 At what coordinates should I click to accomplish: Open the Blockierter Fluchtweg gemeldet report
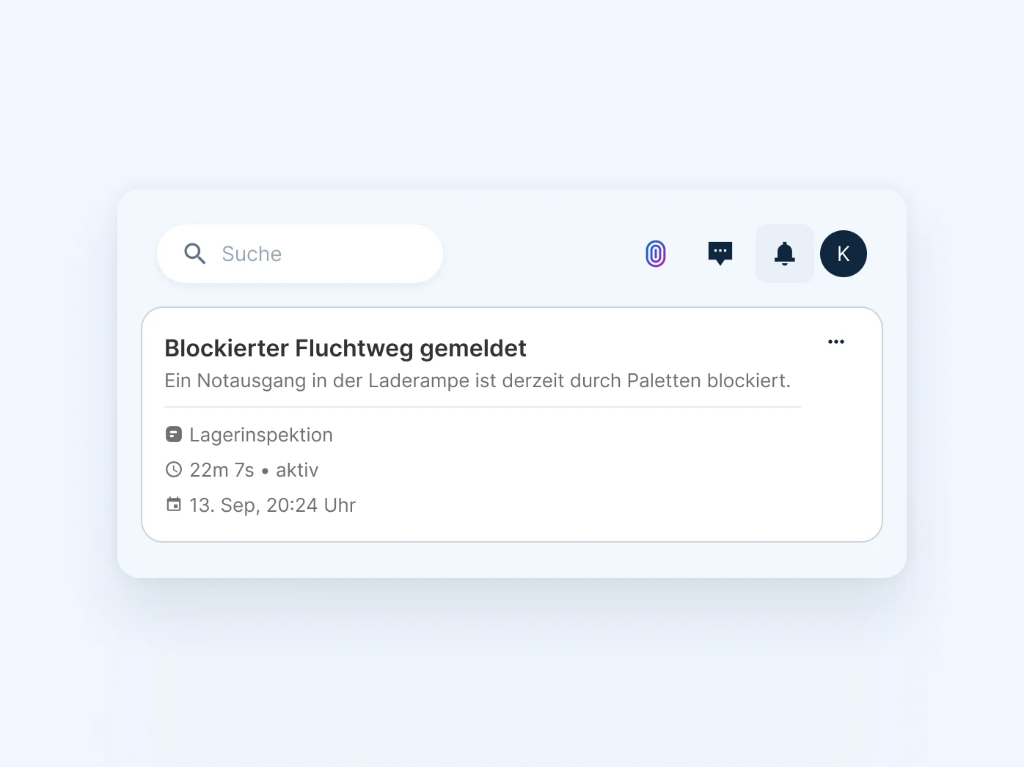click(x=345, y=348)
